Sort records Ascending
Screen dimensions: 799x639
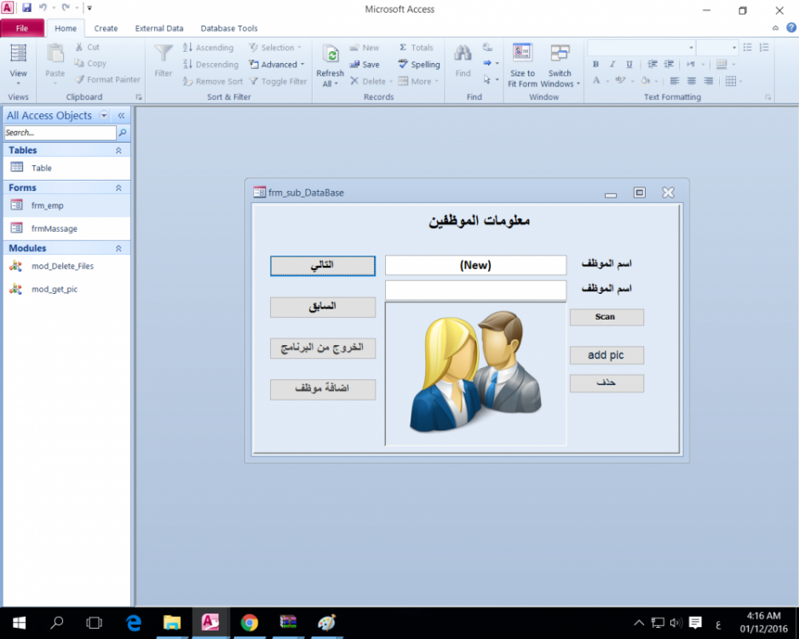[x=208, y=48]
